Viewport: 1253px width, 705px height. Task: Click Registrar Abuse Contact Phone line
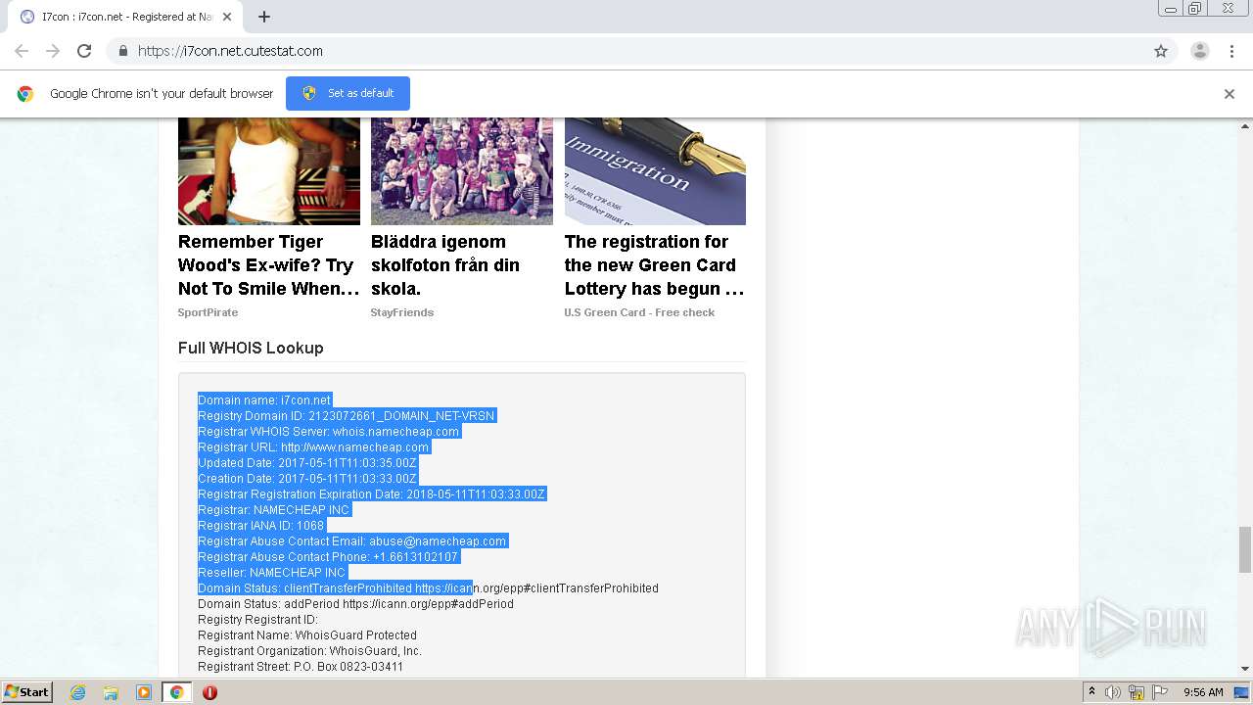328,556
